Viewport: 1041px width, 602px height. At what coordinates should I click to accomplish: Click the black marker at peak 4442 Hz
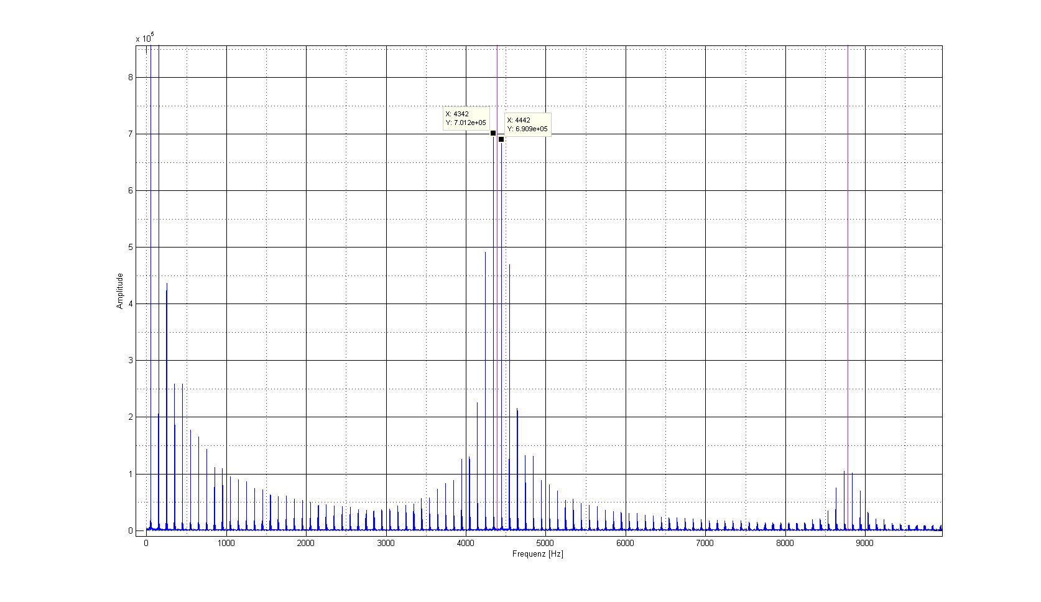[501, 139]
